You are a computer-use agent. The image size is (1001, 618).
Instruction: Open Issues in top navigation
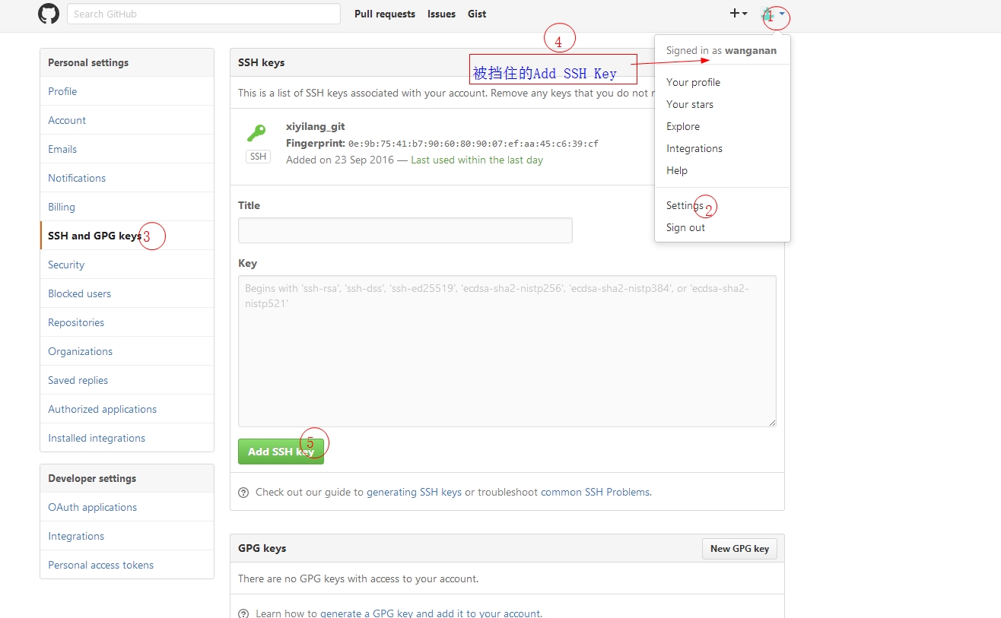tap(441, 14)
